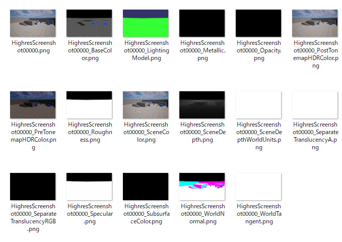Click the HighresScreenshot00000_WorldNormal.png file name

tap(202, 214)
